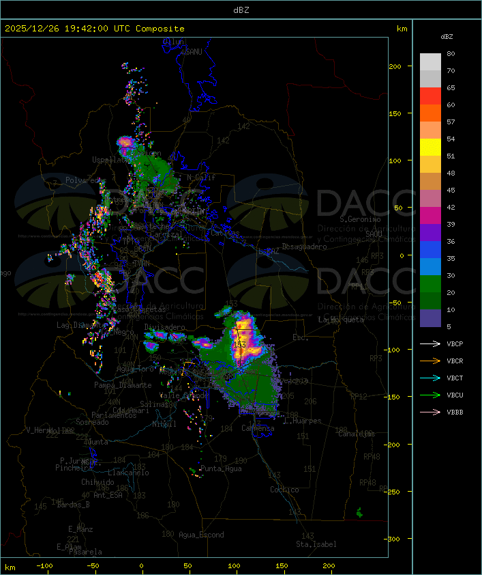Click the blue 36 dBZ color swatch

click(430, 250)
